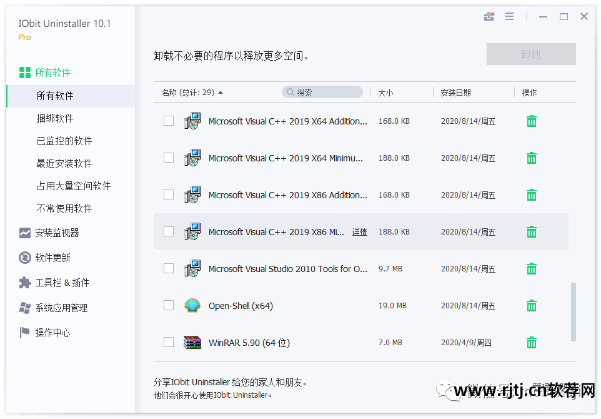Open the 系统应用管理 section label
Image resolution: width=601 pixels, height=419 pixels.
pyautogui.click(x=61, y=308)
